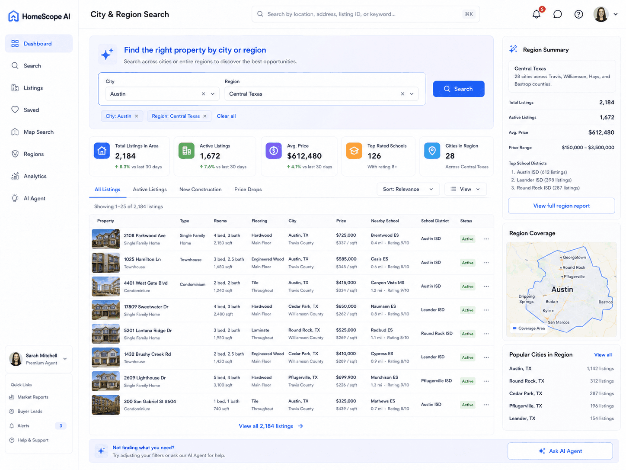Open more options for 5201 Lantana Ridge Dr
The width and height of the screenshot is (626, 470).
point(486,334)
